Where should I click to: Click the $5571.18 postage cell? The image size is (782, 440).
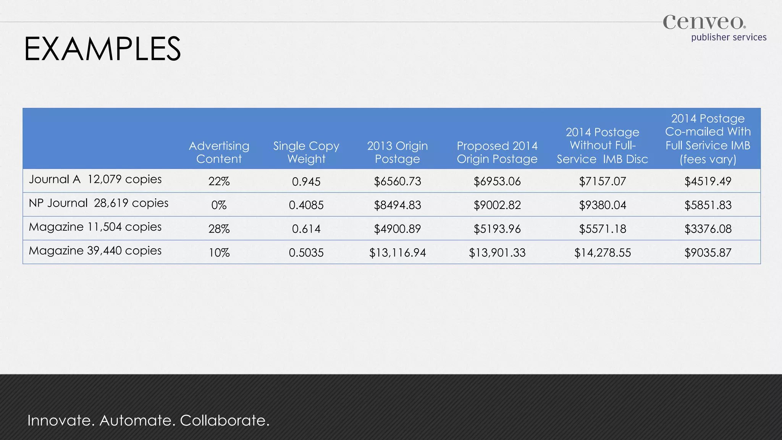tap(602, 229)
